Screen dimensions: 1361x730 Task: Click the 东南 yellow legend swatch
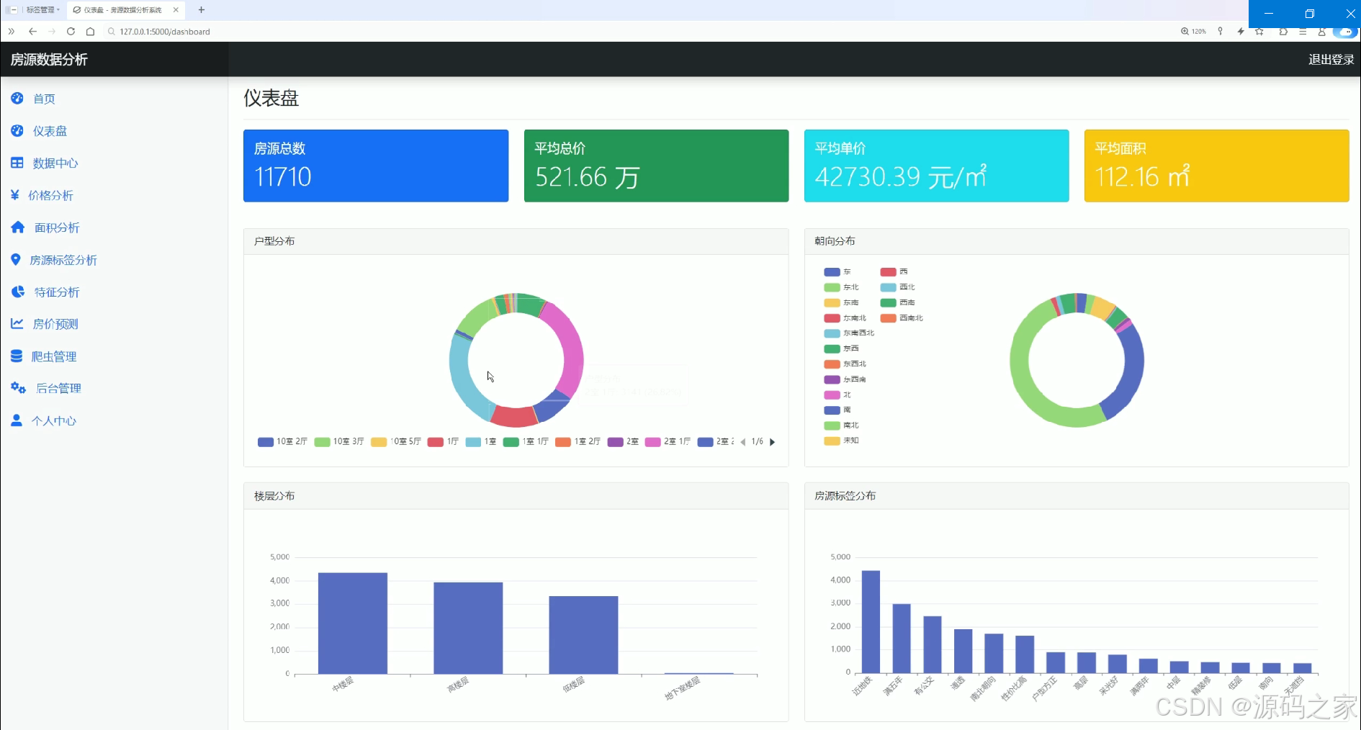[832, 303]
